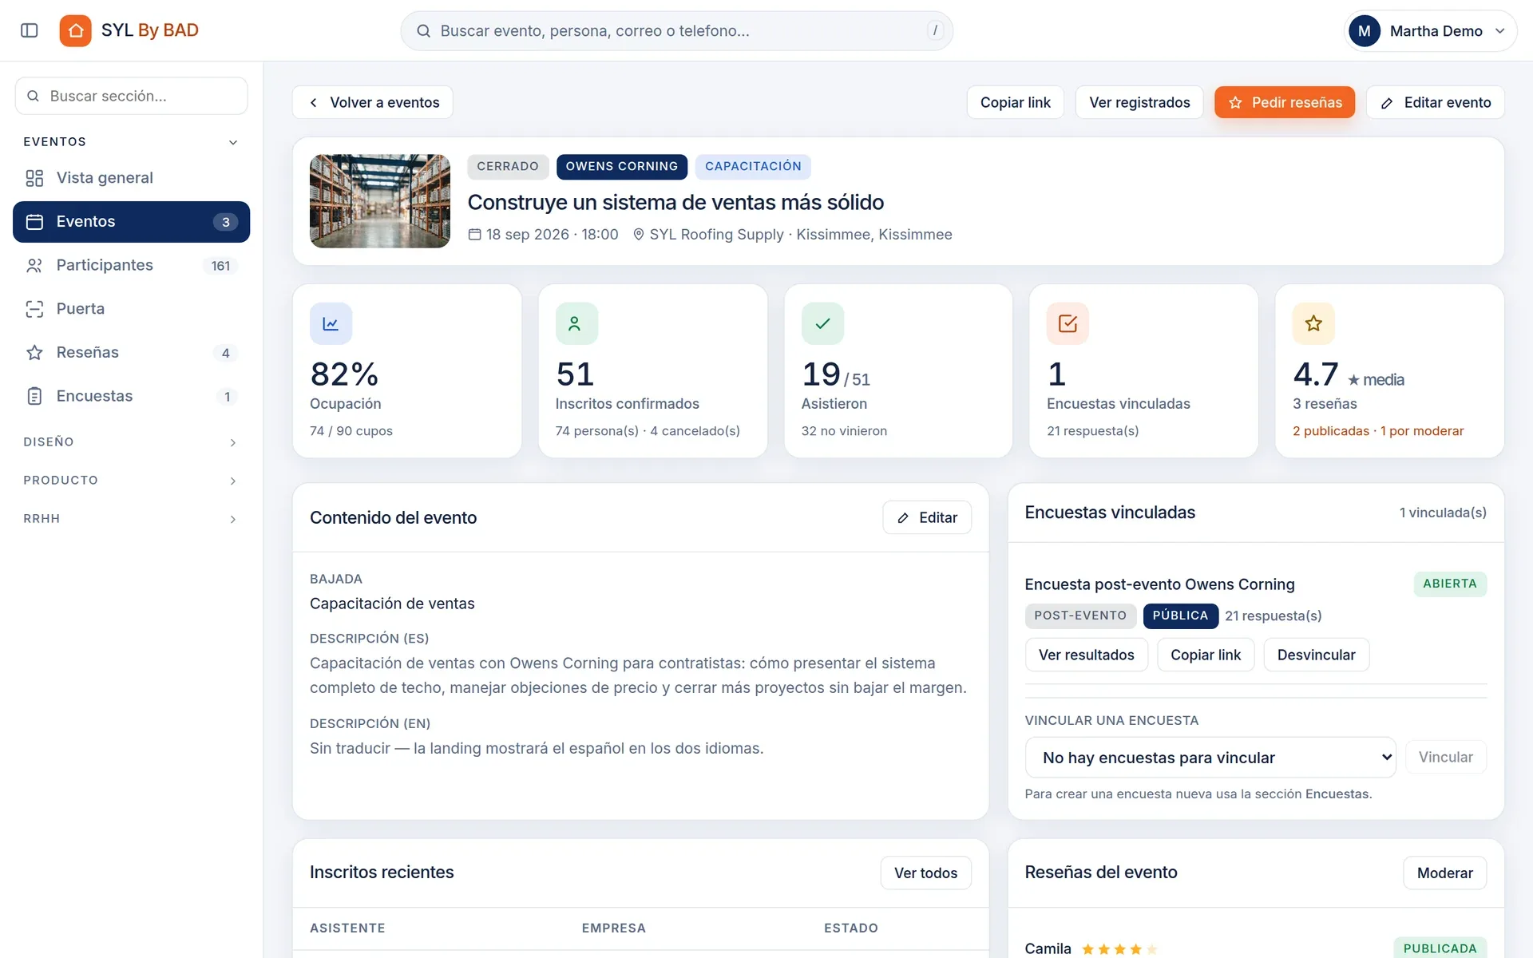This screenshot has height=958, width=1533.
Task: Click the Pedir reseñas button
Action: tap(1285, 102)
